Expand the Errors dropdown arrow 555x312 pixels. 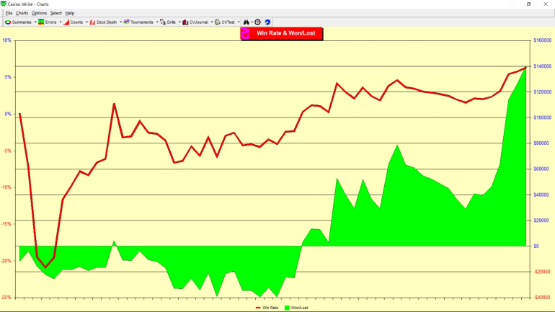tap(60, 22)
